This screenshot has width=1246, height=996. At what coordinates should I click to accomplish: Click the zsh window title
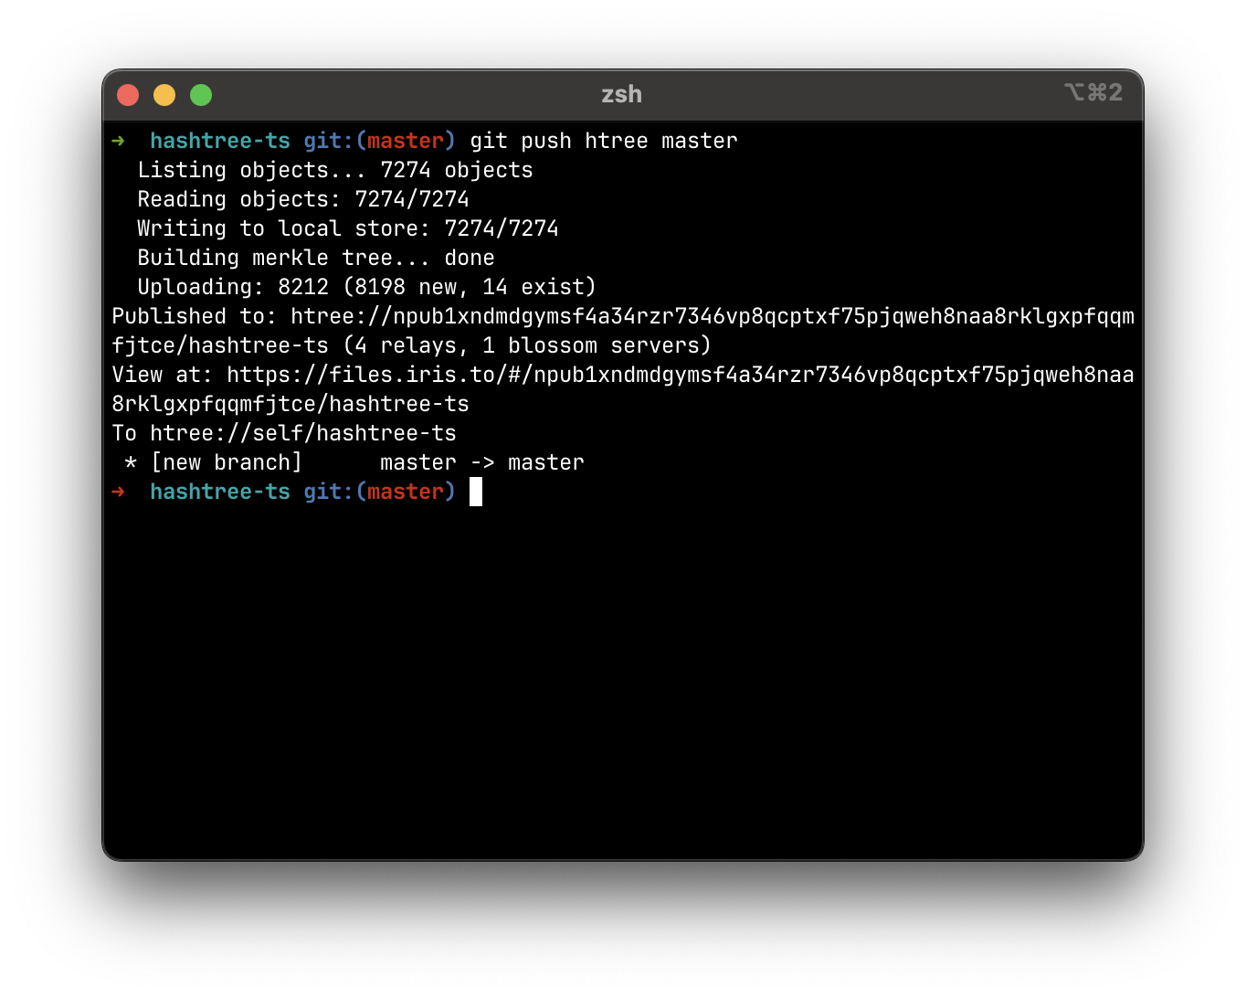[621, 94]
